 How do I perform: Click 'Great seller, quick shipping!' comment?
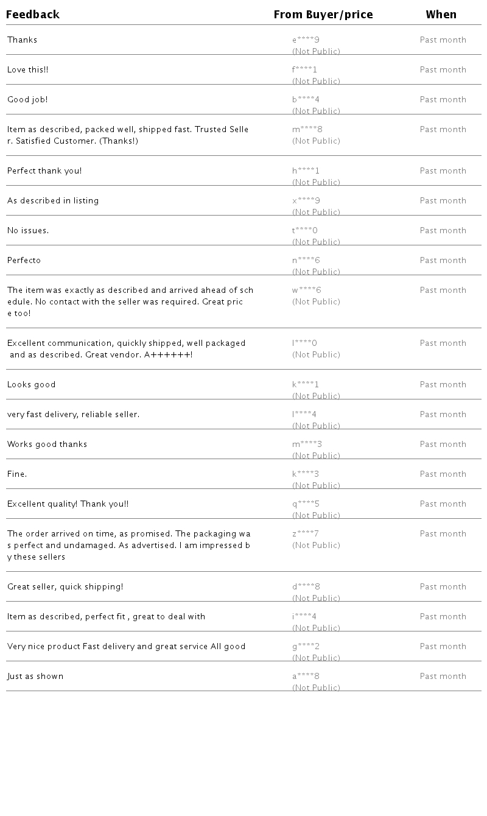point(65,587)
